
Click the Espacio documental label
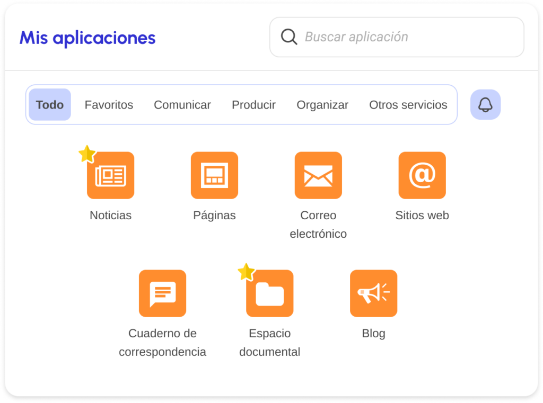[x=270, y=343]
